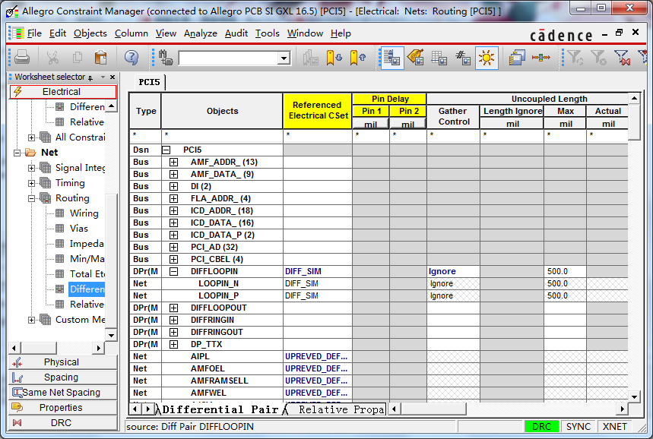Image resolution: width=653 pixels, height=439 pixels.
Task: Click the second grey filter funnel icon
Action: point(598,58)
